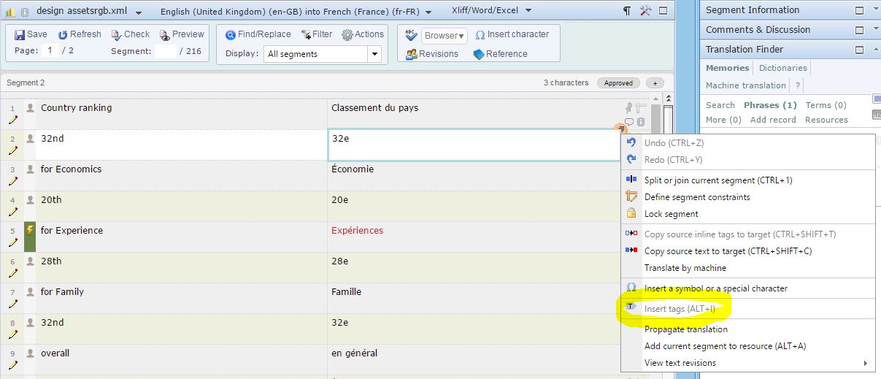Click the ABC spellcheck icon
Image resolution: width=881 pixels, height=379 pixels.
click(x=411, y=34)
